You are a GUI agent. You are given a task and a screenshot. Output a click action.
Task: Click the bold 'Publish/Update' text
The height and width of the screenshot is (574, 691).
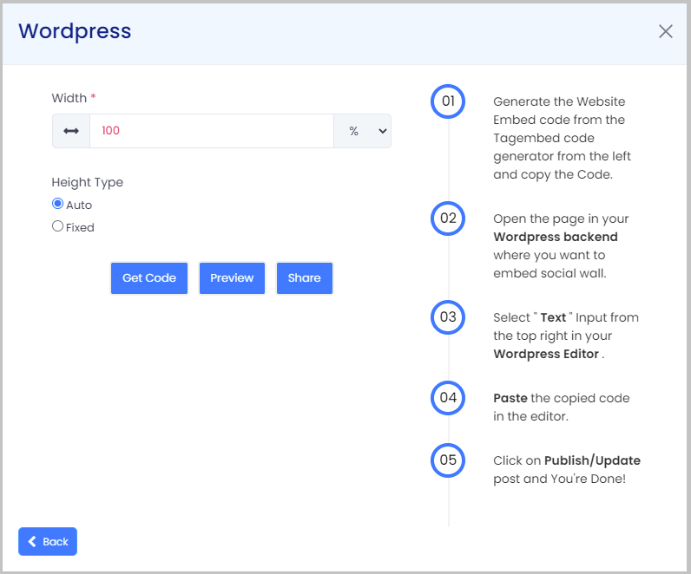point(592,460)
